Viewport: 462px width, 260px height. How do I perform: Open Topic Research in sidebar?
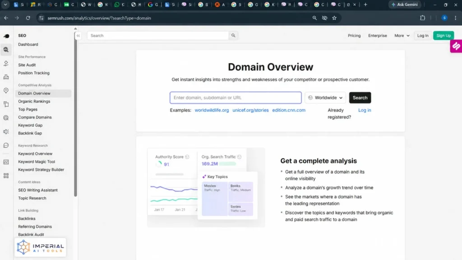[x=32, y=198]
